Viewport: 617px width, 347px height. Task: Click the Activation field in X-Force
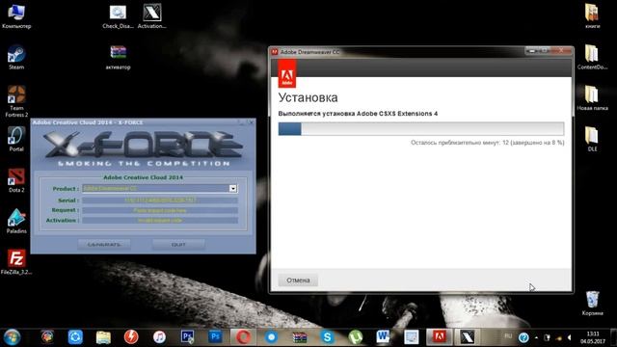coord(160,221)
